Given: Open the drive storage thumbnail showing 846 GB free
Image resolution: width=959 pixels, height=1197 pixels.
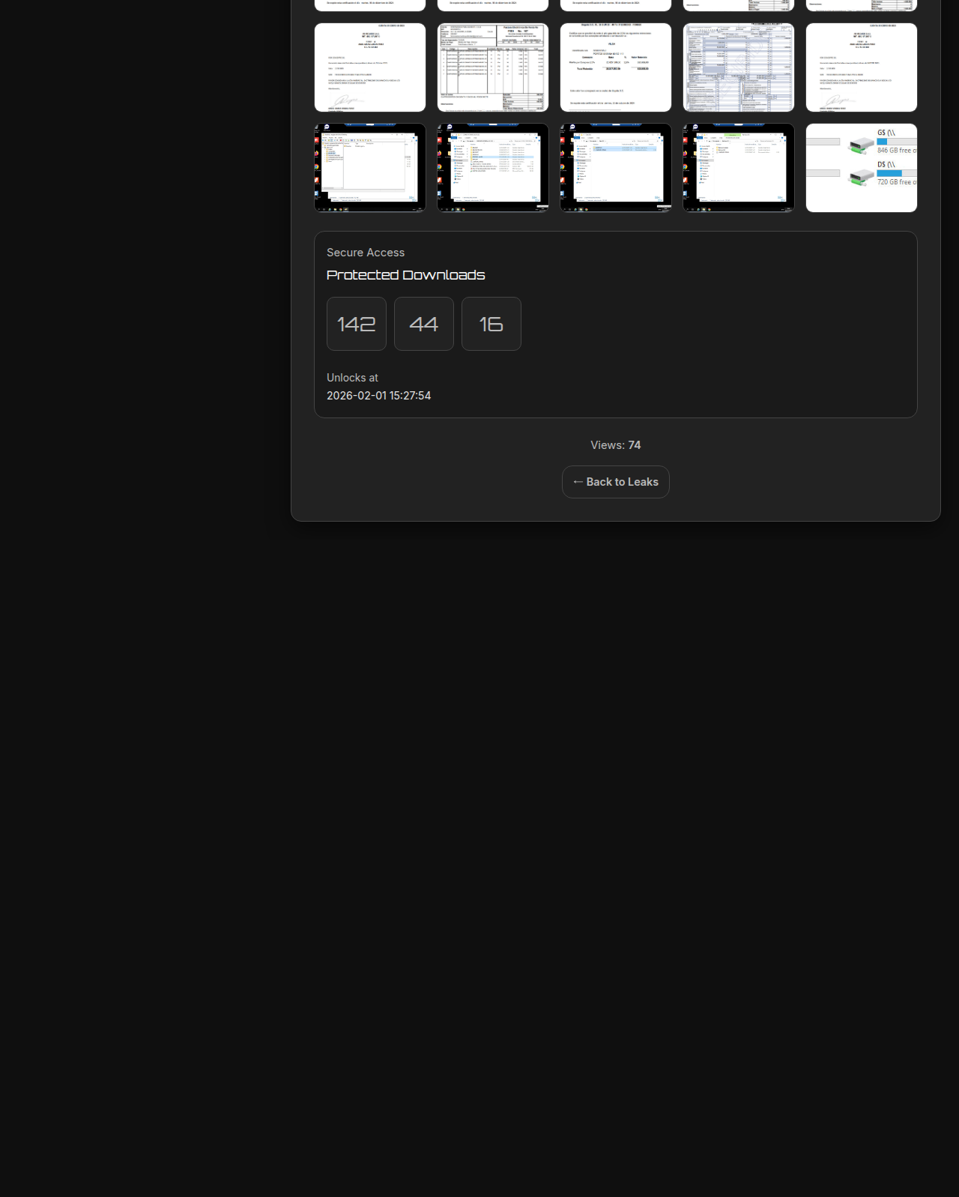Looking at the screenshot, I should point(862,168).
